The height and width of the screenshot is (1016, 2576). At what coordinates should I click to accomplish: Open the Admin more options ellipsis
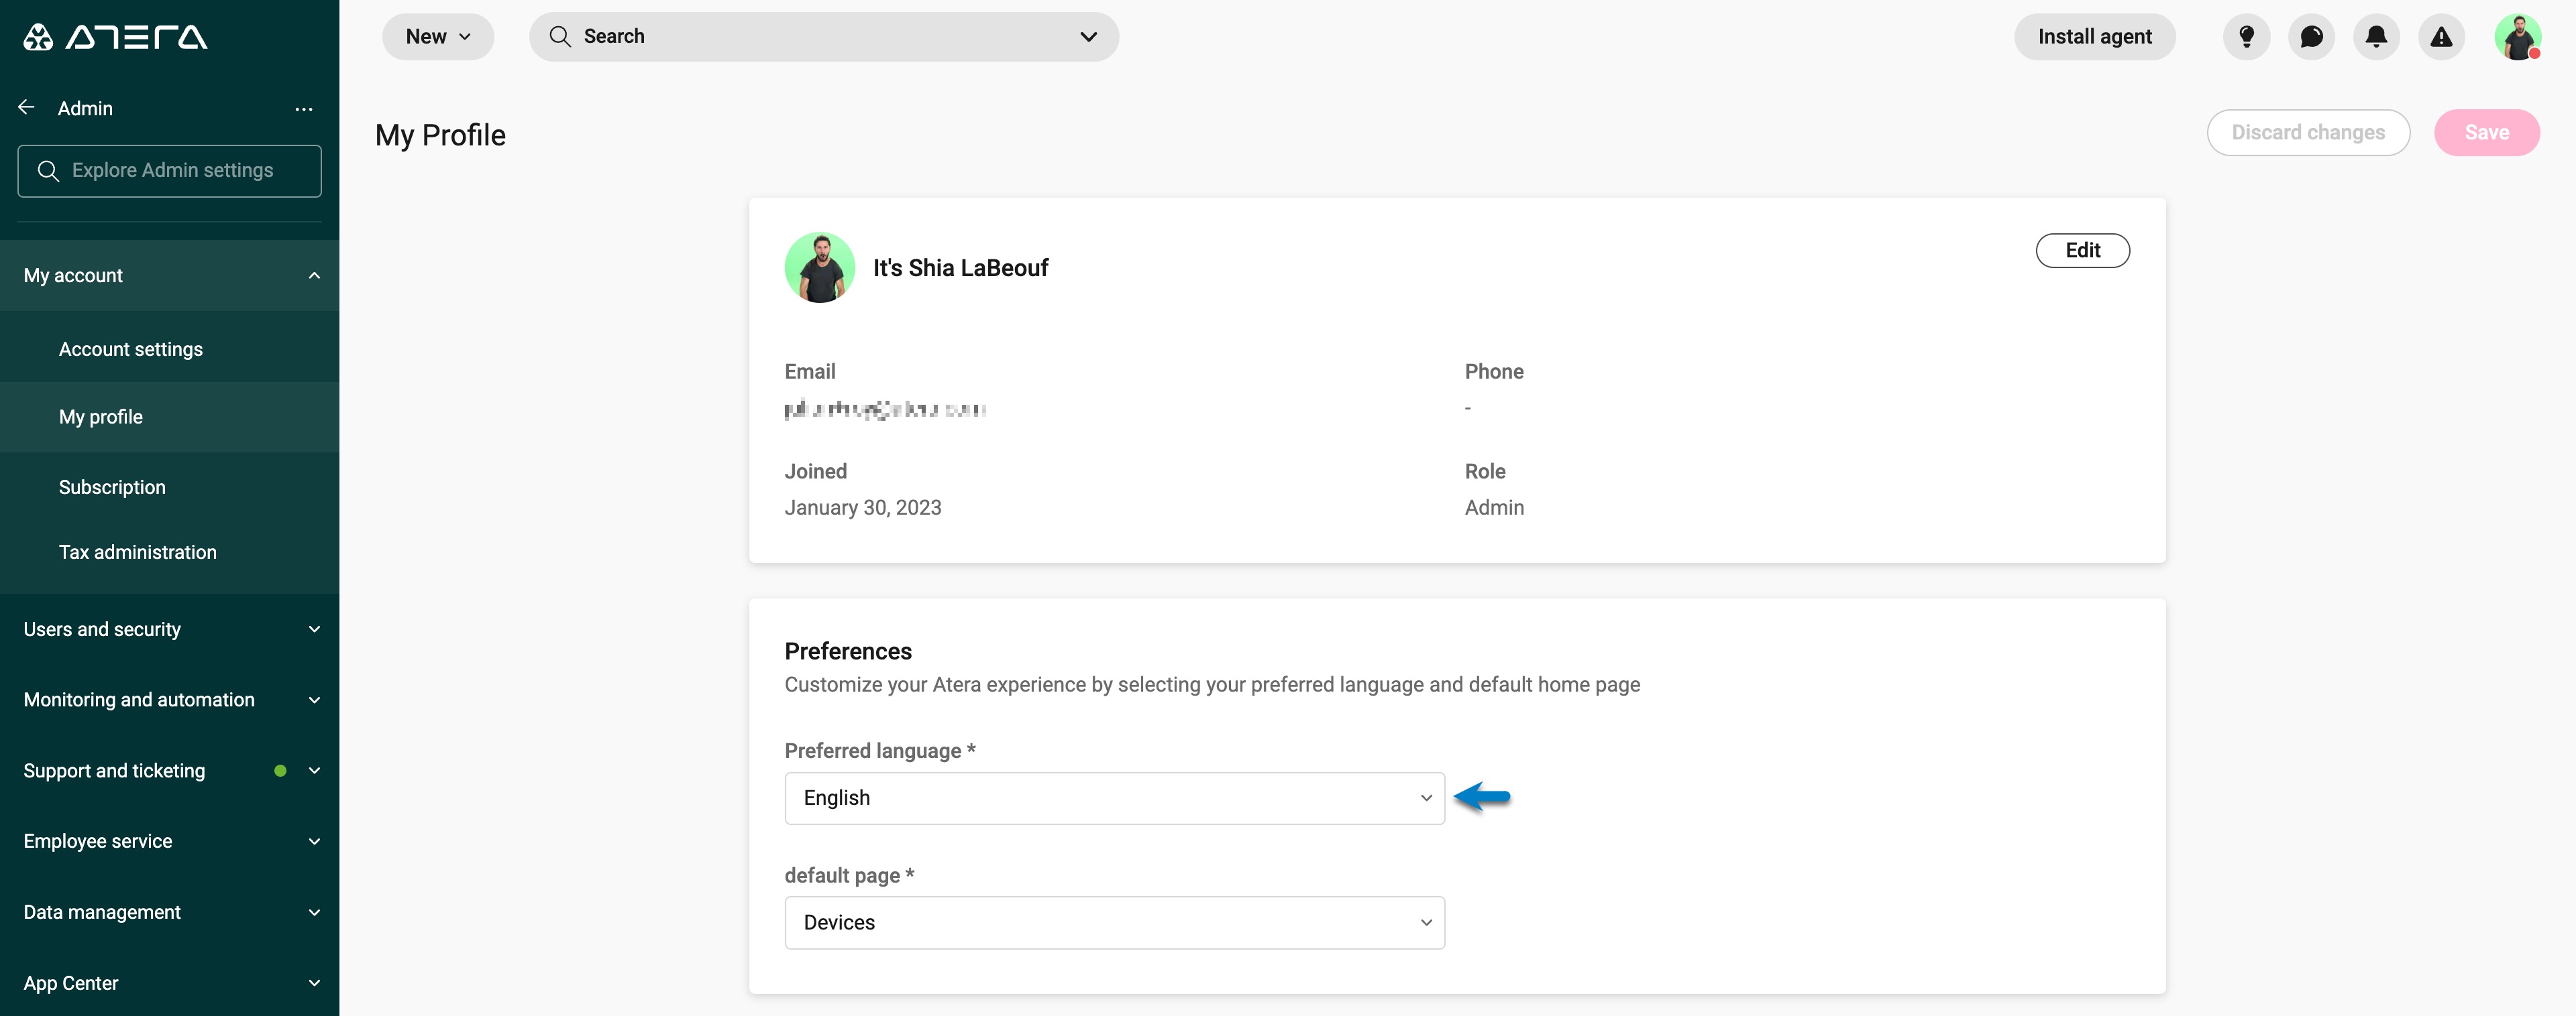click(x=304, y=109)
